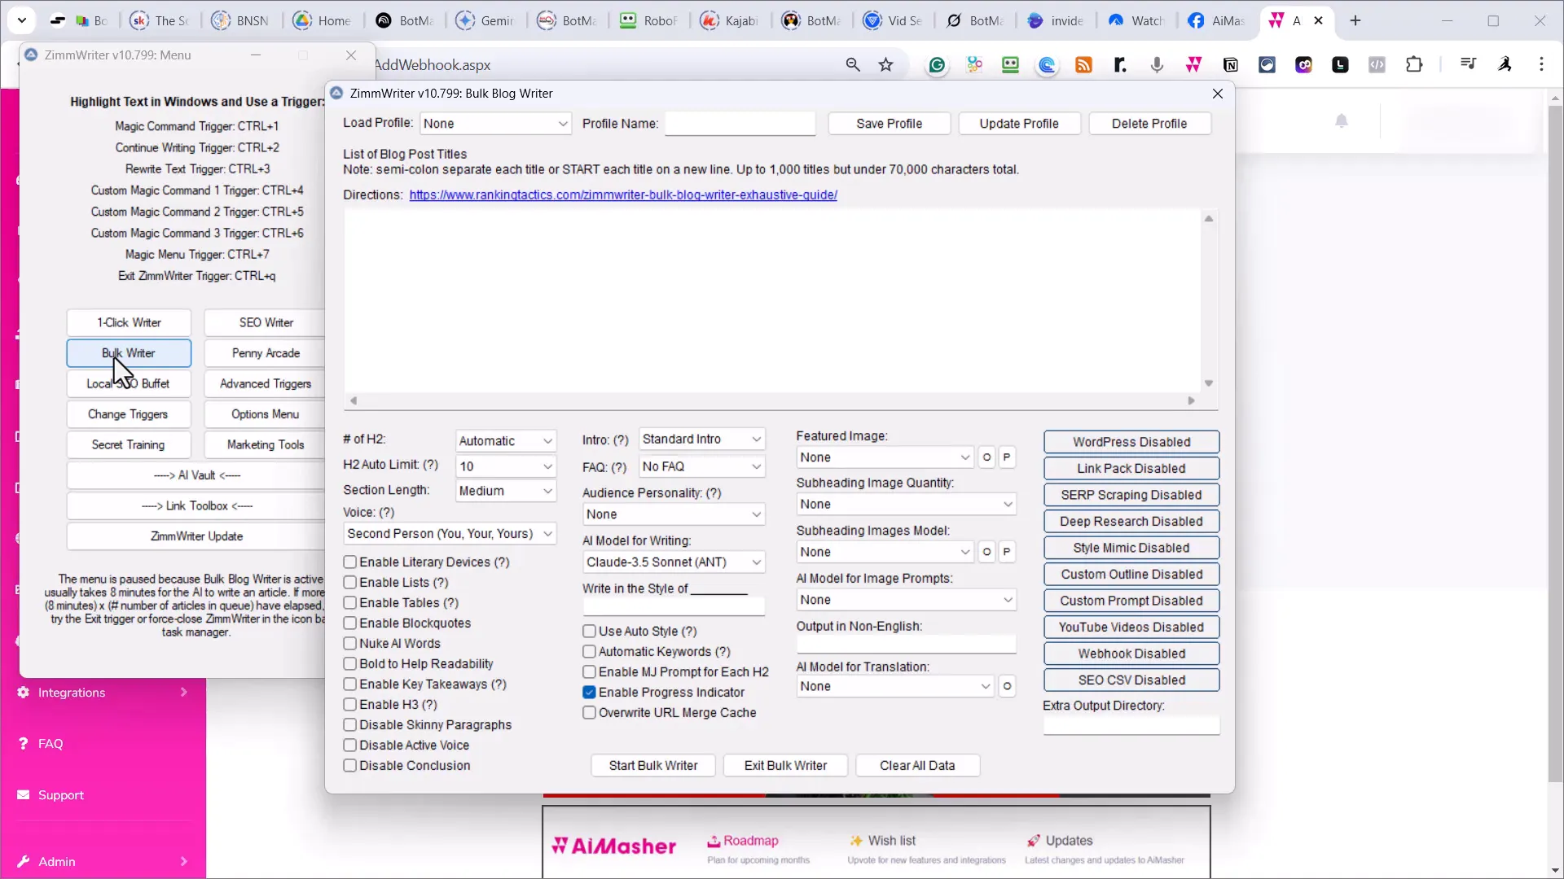Click the black L extension icon
Screen dimensions: 1564x879
(1340, 65)
